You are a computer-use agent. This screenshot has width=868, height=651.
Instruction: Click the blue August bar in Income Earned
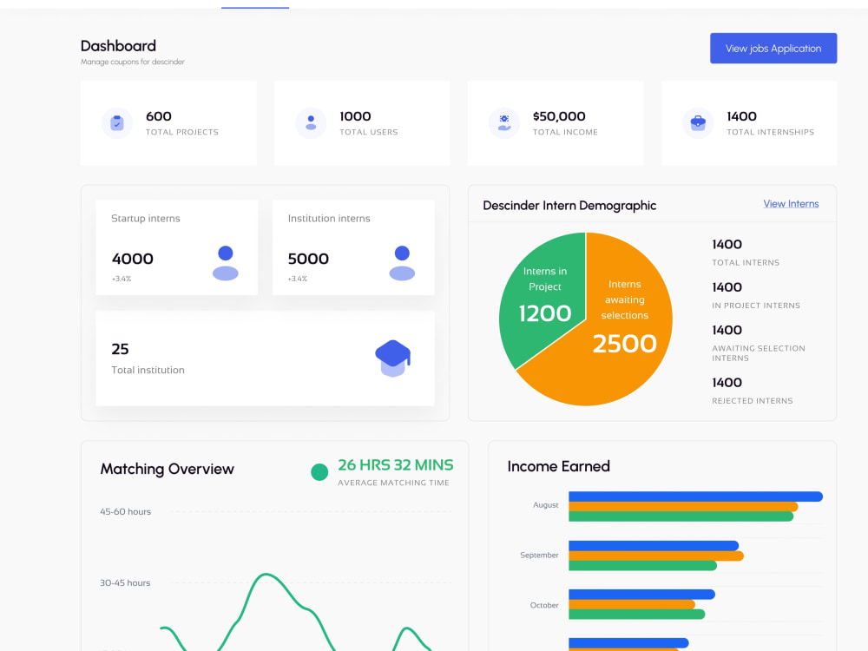pos(694,496)
